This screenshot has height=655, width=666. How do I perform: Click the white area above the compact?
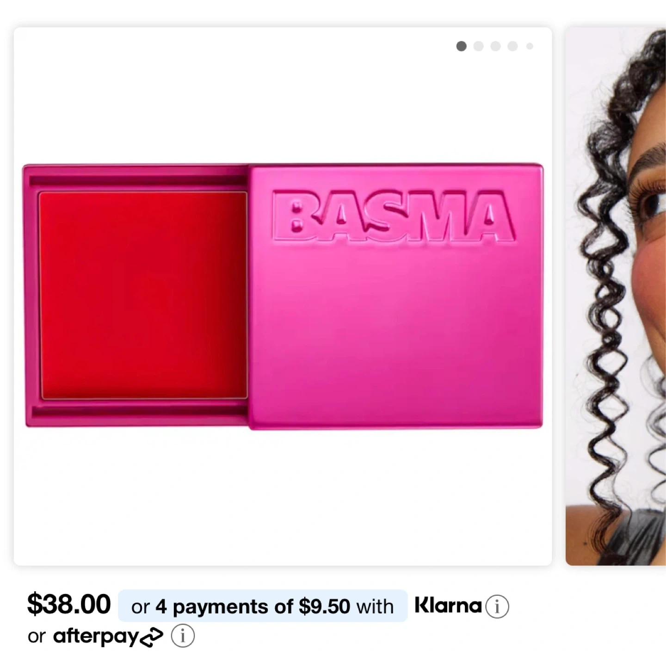pyautogui.click(x=283, y=106)
